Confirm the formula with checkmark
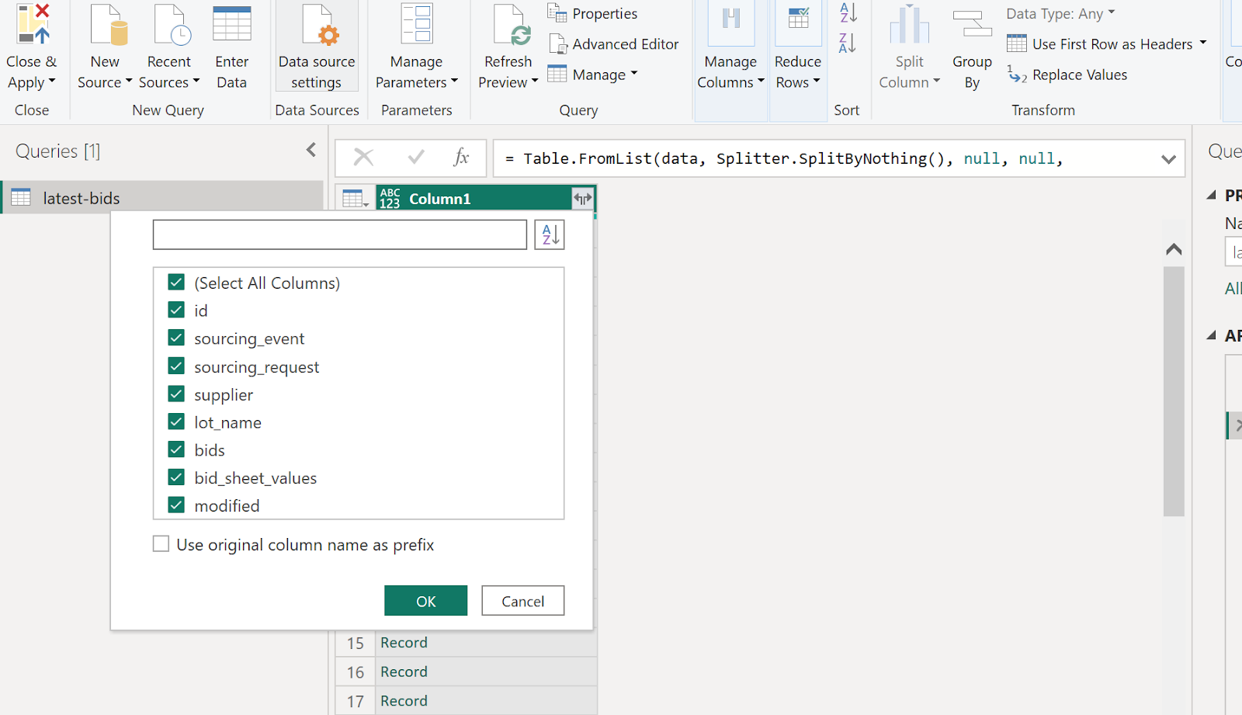The height and width of the screenshot is (715, 1242). [x=416, y=158]
